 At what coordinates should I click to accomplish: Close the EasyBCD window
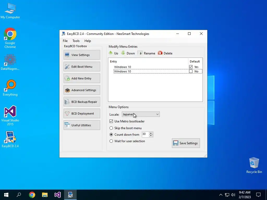pos(201,34)
